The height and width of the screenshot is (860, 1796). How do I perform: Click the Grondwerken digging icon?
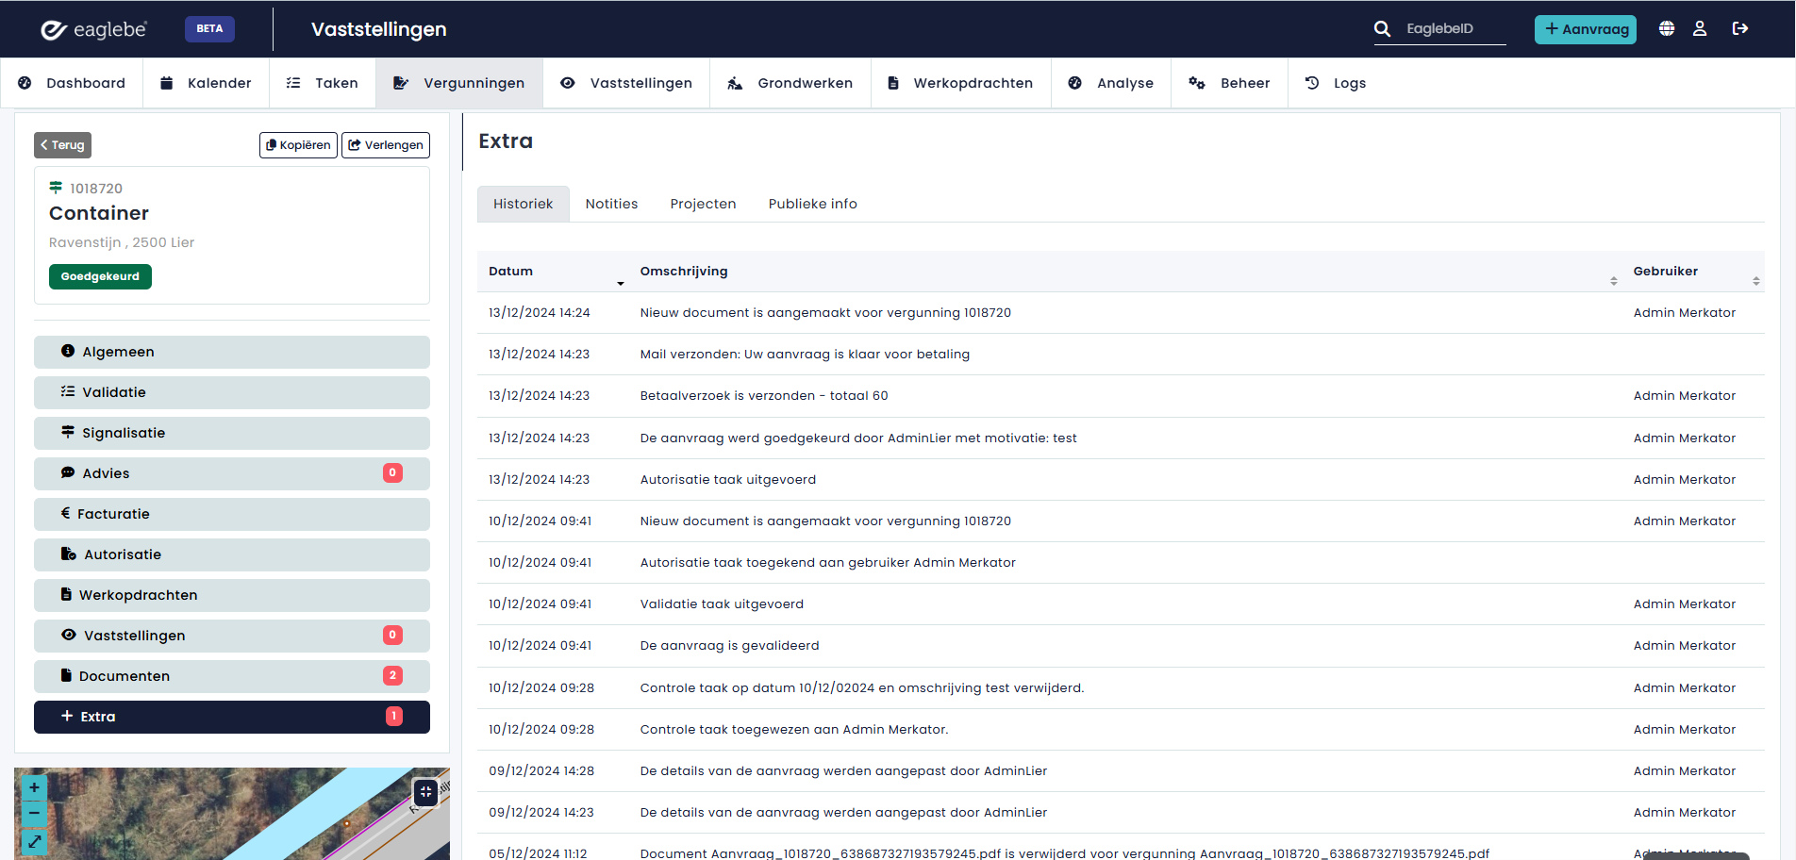pos(735,83)
